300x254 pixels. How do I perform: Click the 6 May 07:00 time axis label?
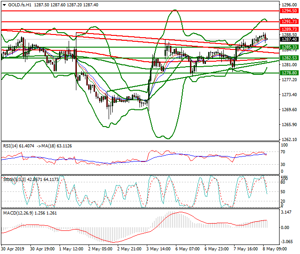tap(187, 249)
